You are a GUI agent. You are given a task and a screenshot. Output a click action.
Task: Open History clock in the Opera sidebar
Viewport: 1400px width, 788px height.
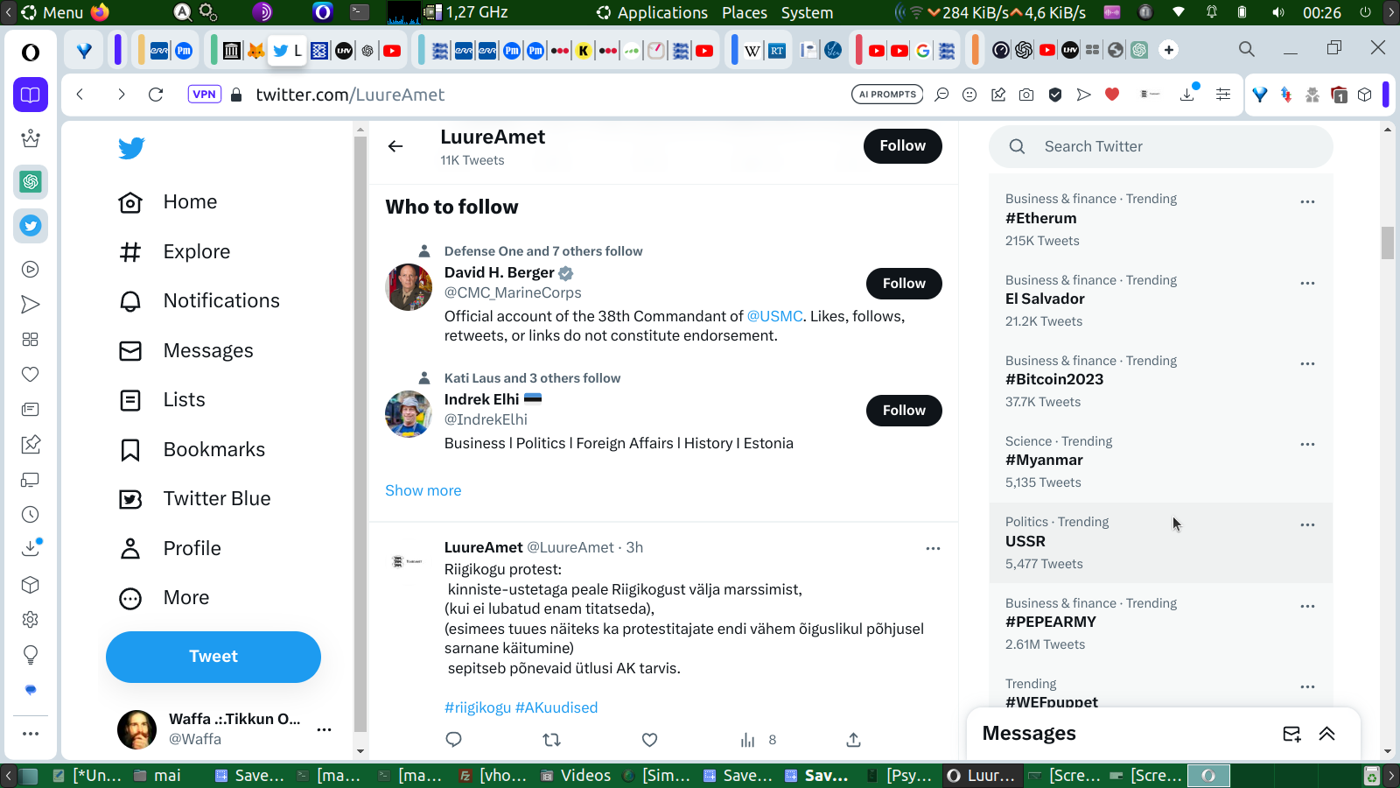(31, 515)
